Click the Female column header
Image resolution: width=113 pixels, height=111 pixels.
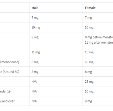90,8
